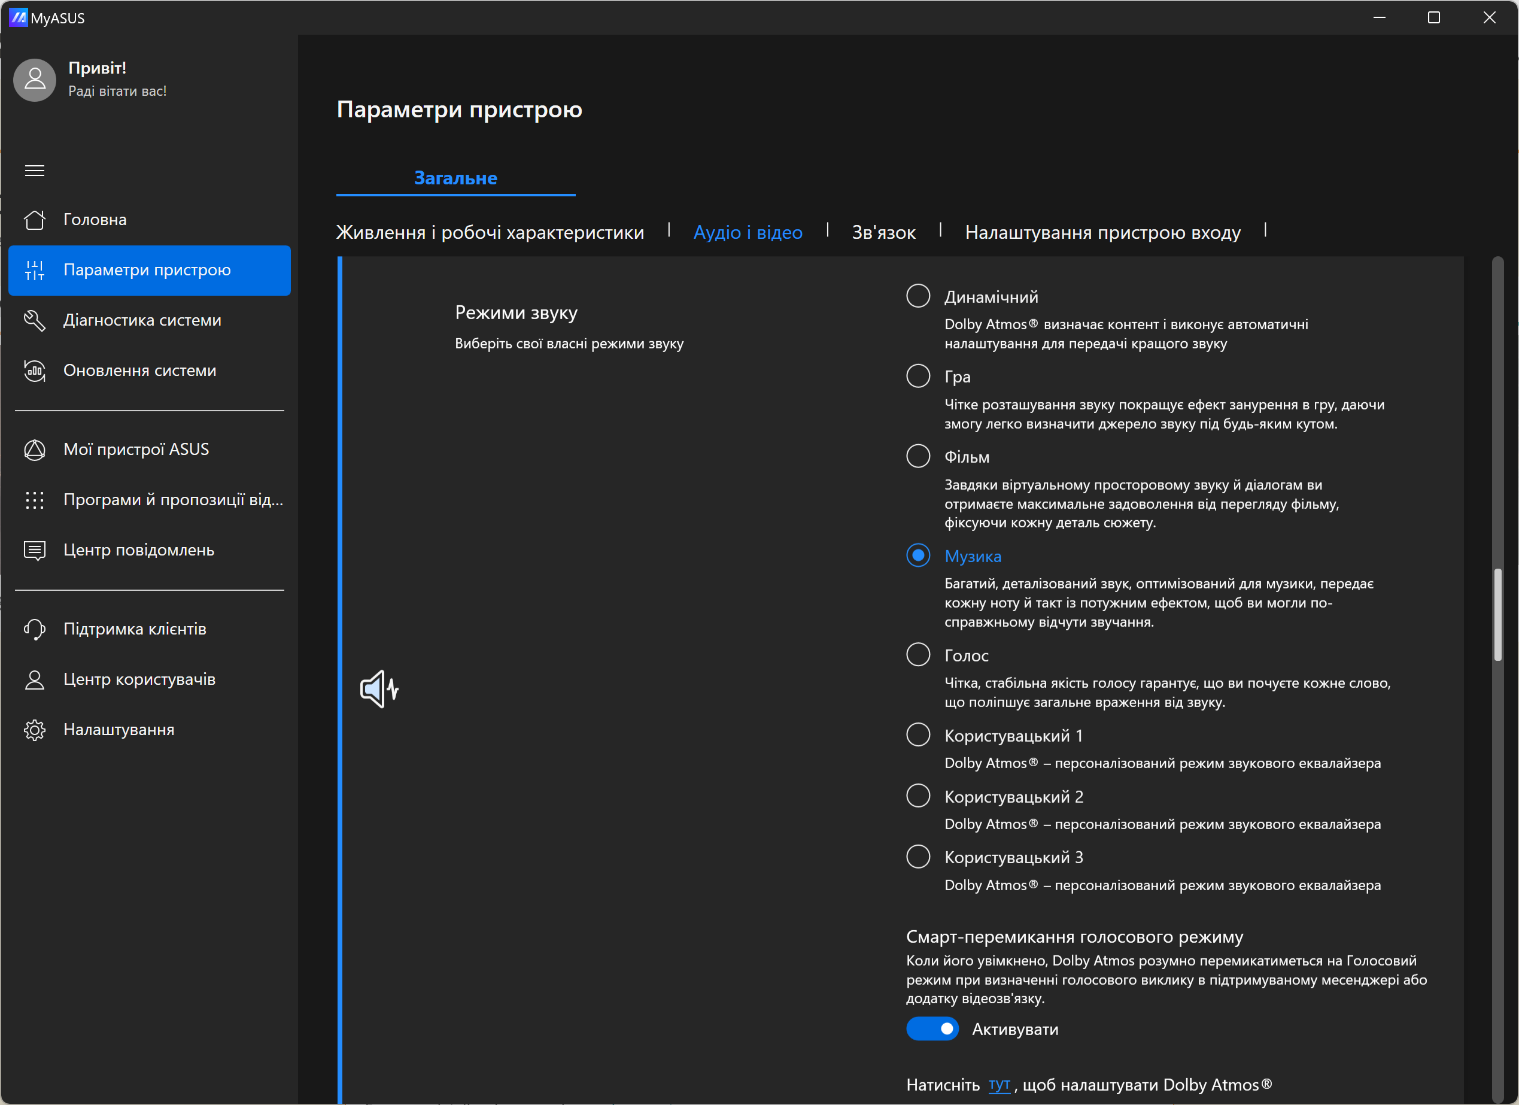Click the home icon beside Головна
The image size is (1519, 1105).
(35, 220)
